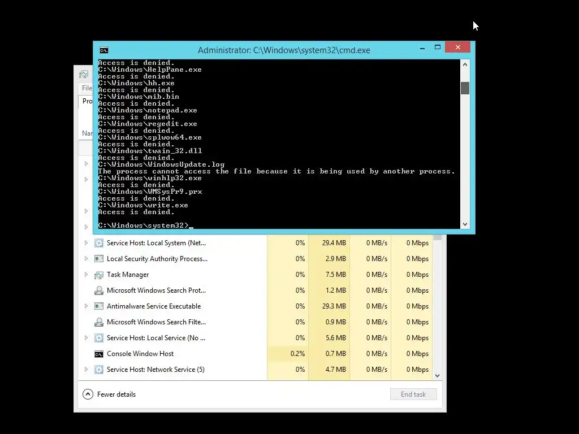Select Microsoft Windows Search Prot... row
The height and width of the screenshot is (434, 579).
255,290
